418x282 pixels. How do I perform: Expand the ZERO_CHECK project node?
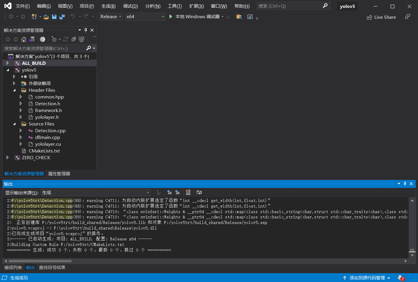point(8,157)
